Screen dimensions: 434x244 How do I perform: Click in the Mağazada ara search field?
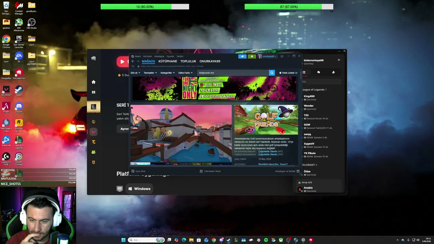coord(233,73)
